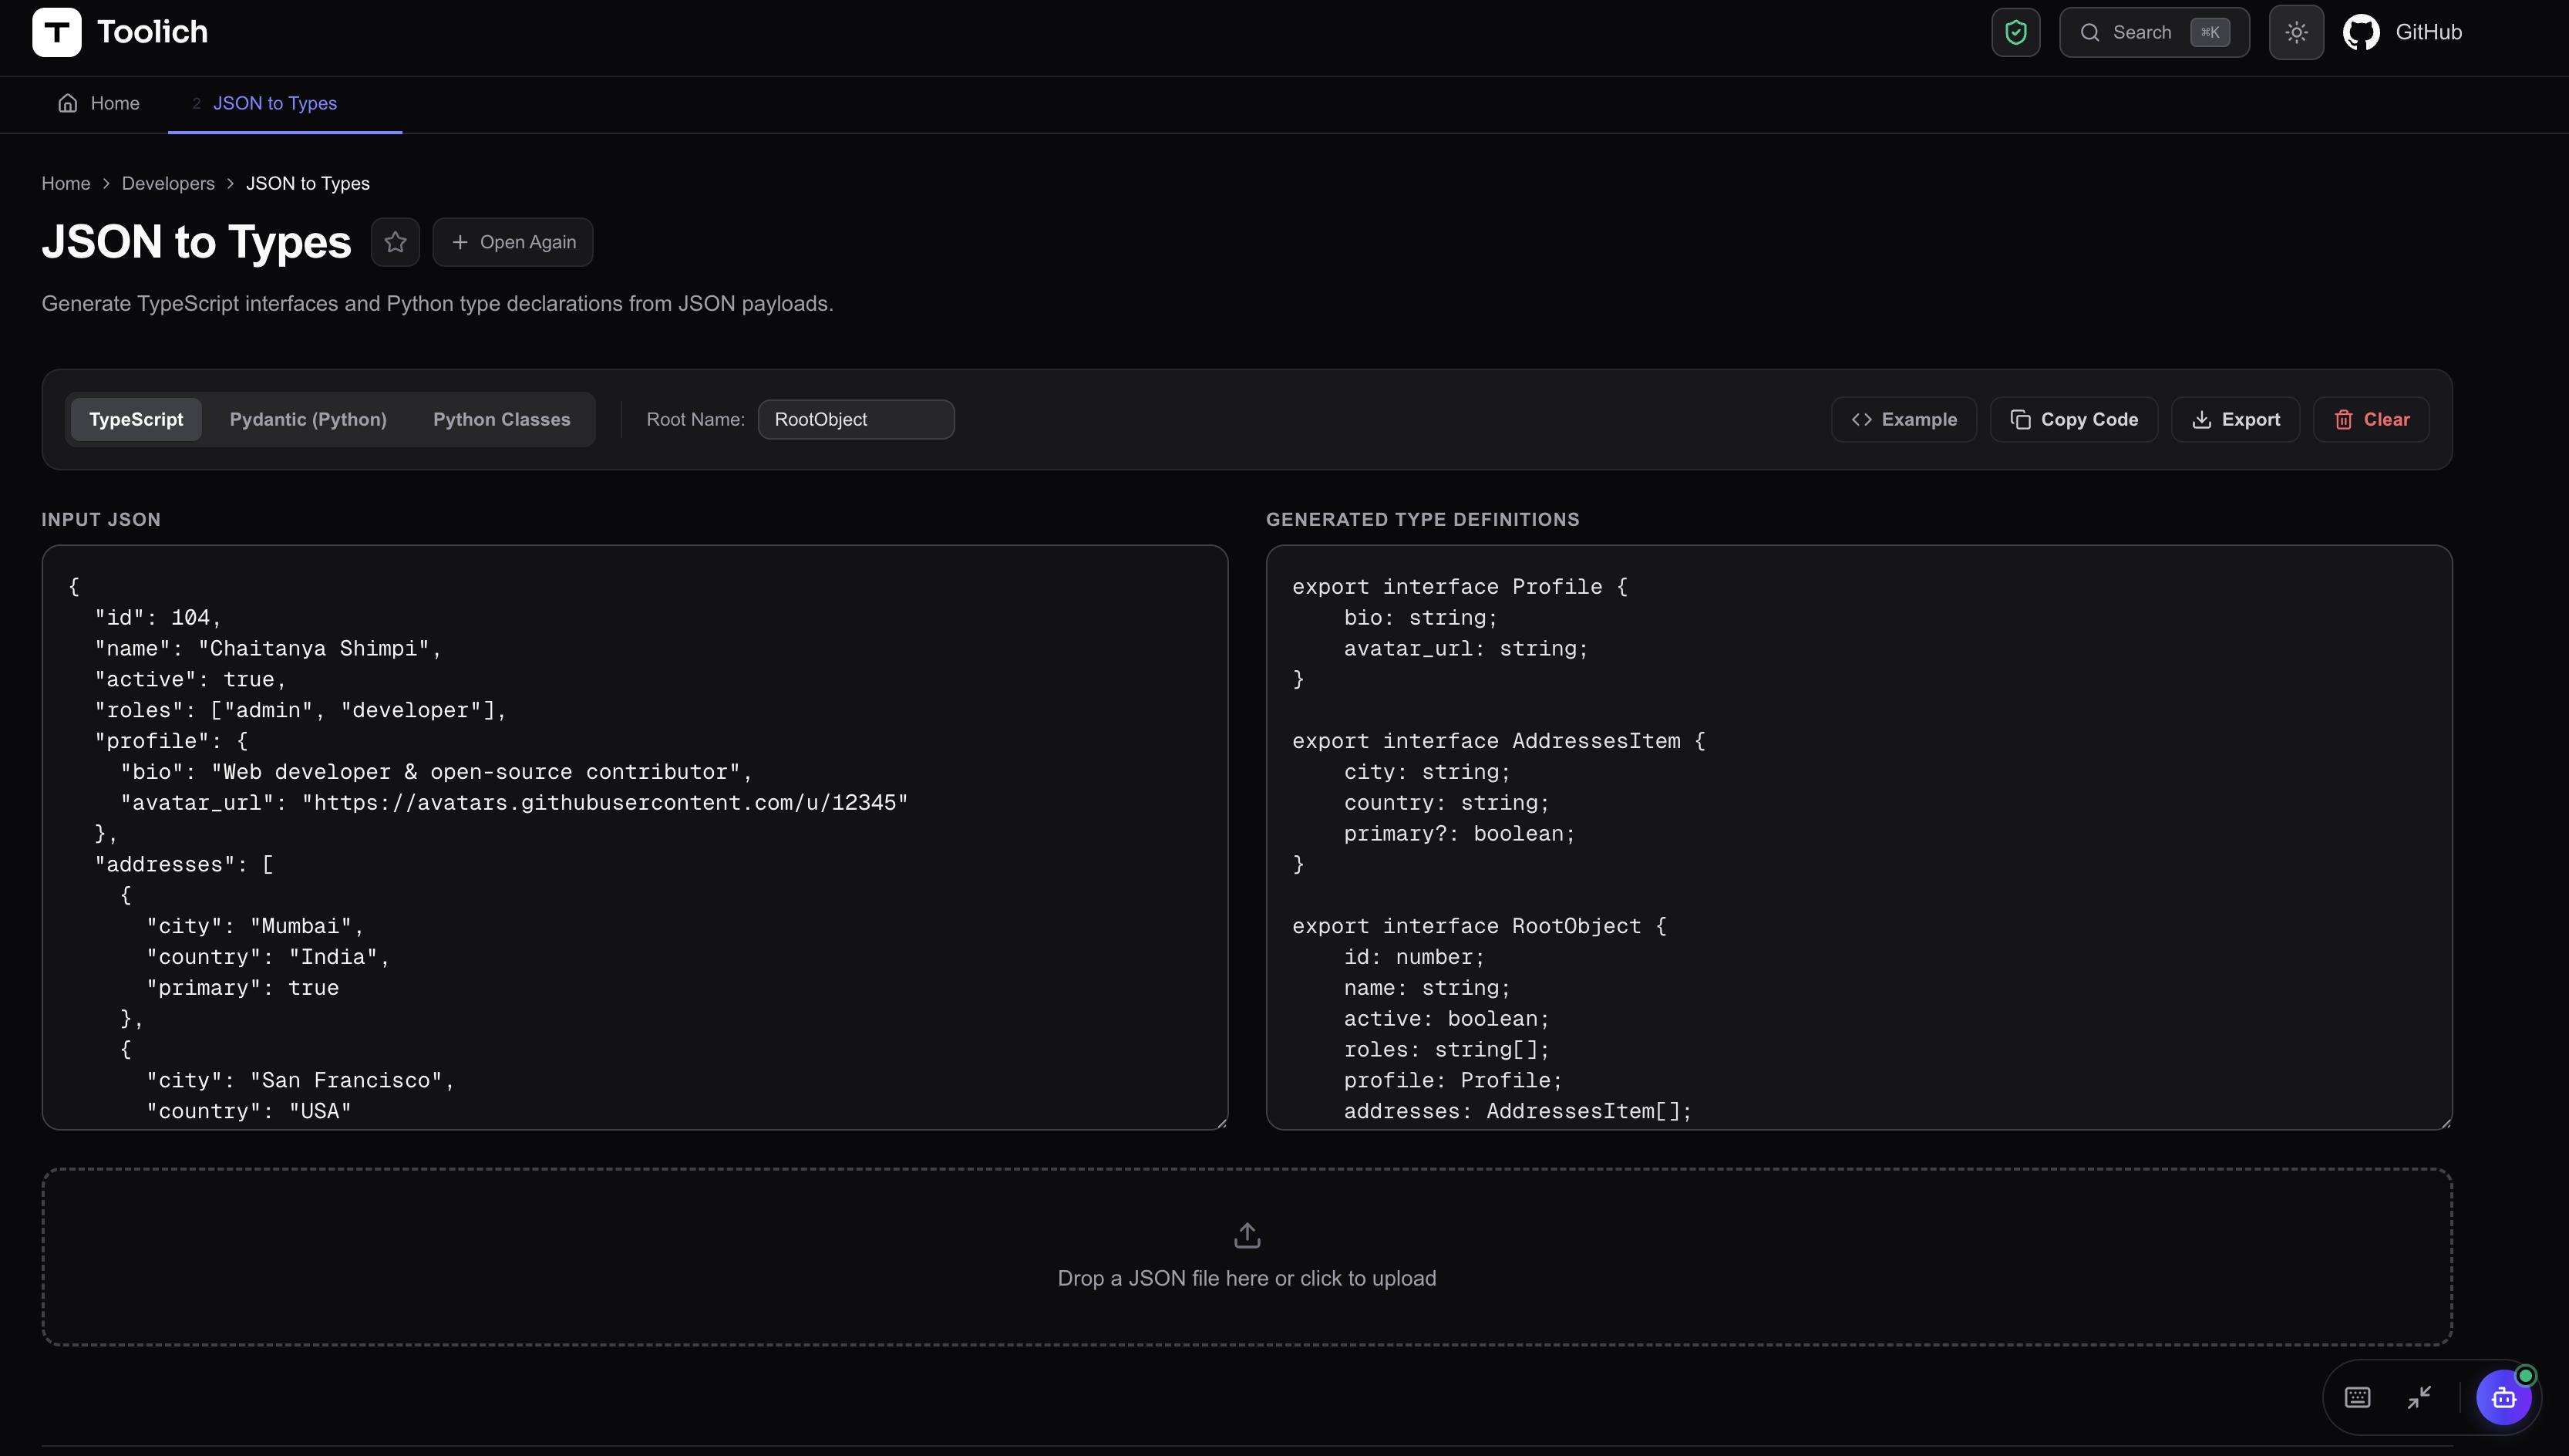Star JSON to Types as favorite
Screen dimensions: 2569x1456
[395, 242]
